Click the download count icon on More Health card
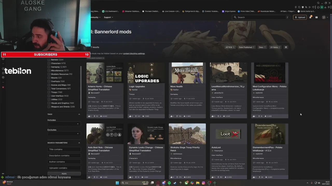This screenshot has height=186, width=332. point(177,116)
